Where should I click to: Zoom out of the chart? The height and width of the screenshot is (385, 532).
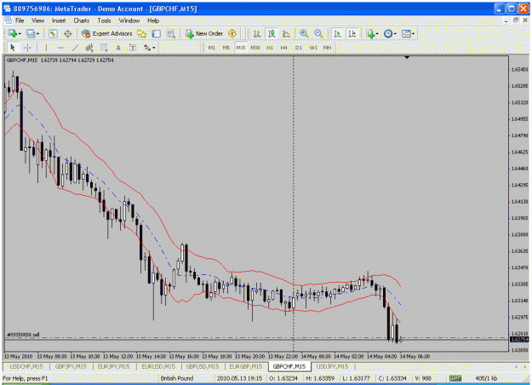[x=318, y=33]
